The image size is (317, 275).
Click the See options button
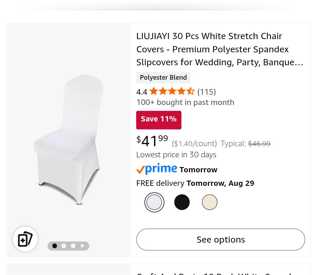[x=220, y=239]
